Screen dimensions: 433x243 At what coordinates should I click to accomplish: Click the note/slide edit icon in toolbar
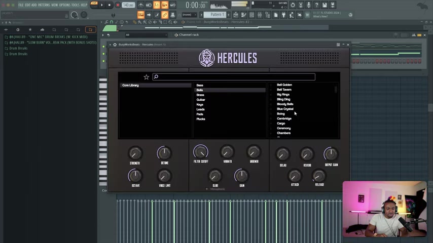[157, 15]
